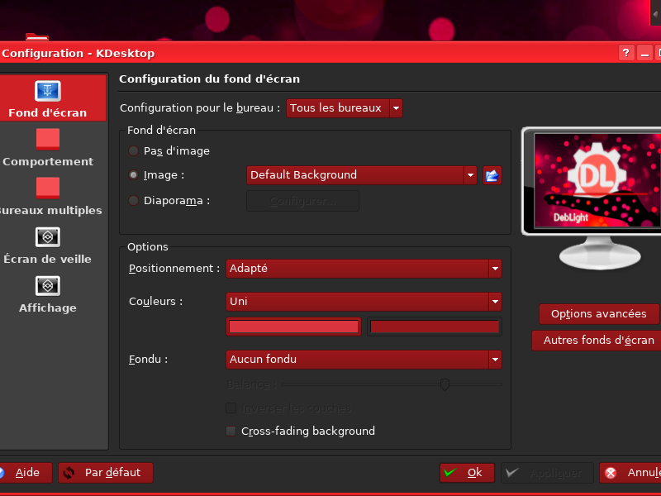Viewport: 661px width, 496px height.
Task: Expand the Couleurs dropdown showing Uni
Action: (x=364, y=302)
